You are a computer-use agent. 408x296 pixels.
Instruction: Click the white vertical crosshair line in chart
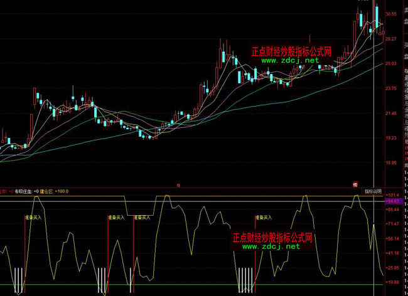374,125
